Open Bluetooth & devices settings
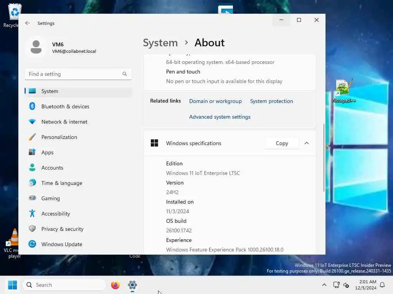393x294 pixels. coord(78,106)
